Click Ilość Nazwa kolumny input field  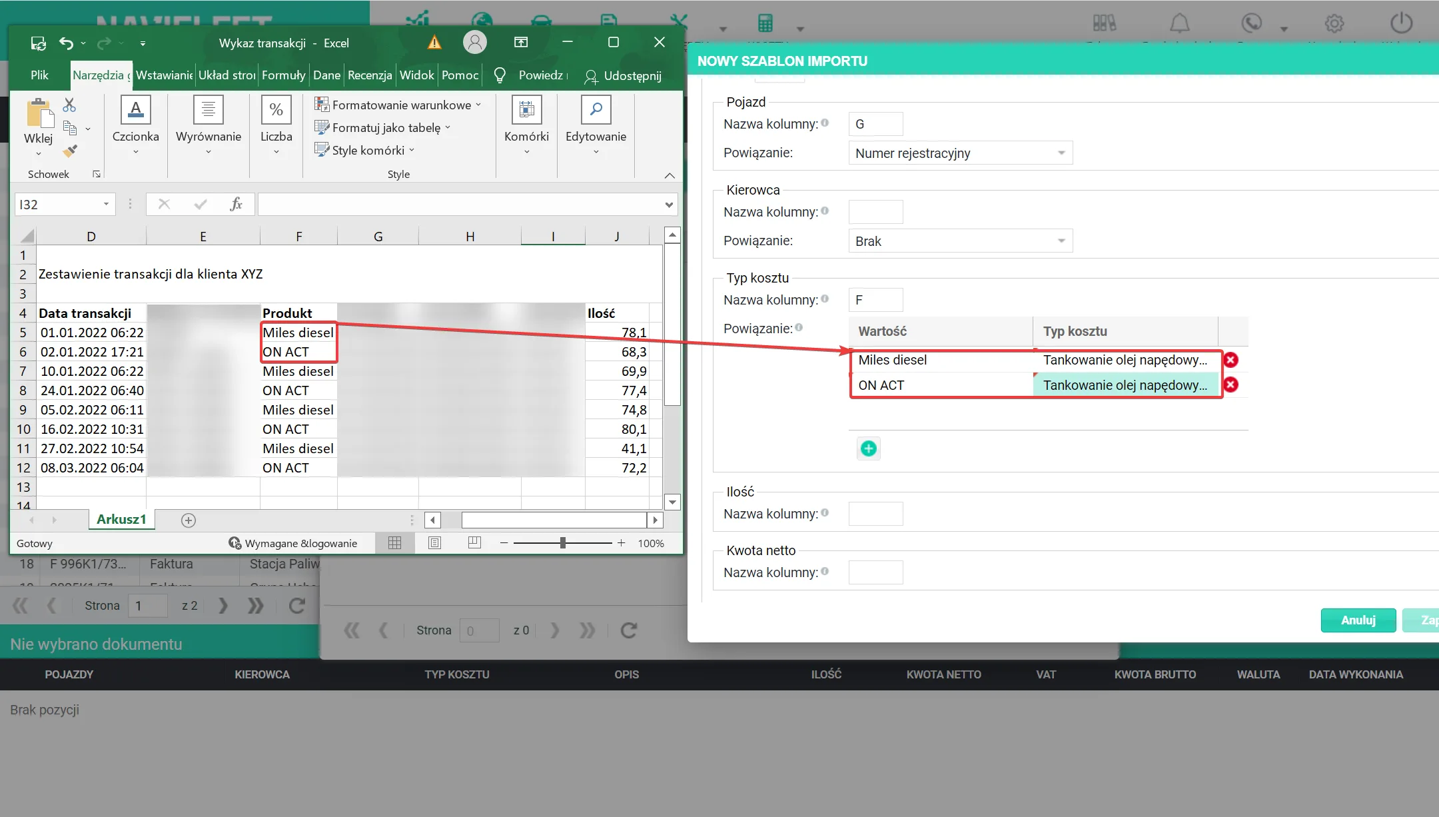[875, 514]
